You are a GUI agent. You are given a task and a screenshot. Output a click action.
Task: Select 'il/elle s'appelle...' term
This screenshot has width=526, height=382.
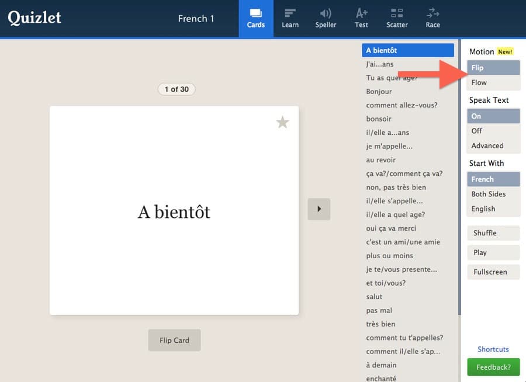tap(408, 202)
